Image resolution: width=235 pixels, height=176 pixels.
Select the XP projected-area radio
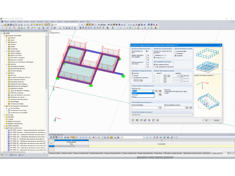click(x=147, y=55)
